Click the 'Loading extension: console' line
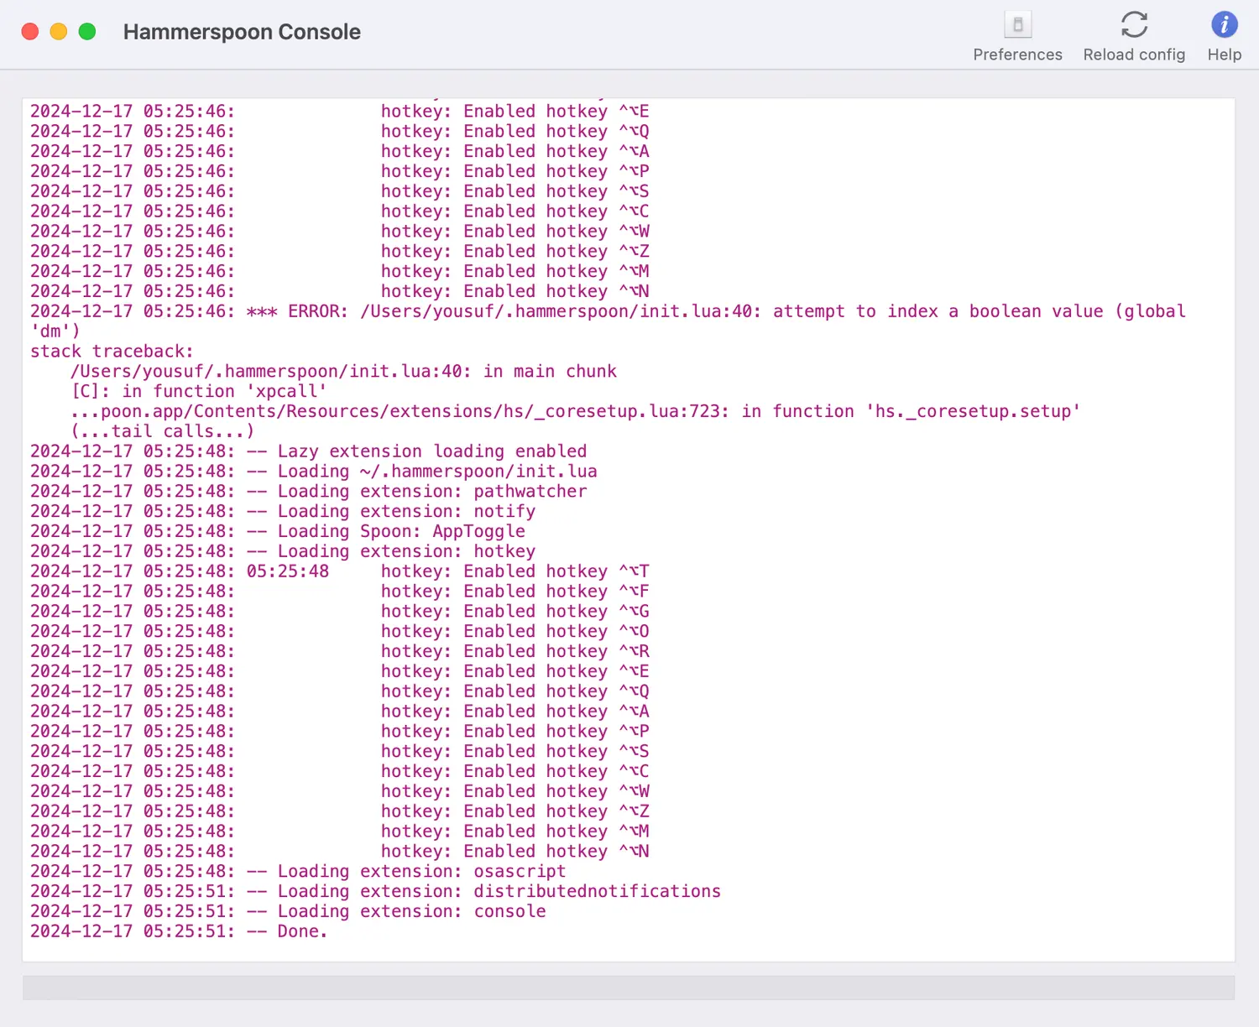 tap(288, 912)
